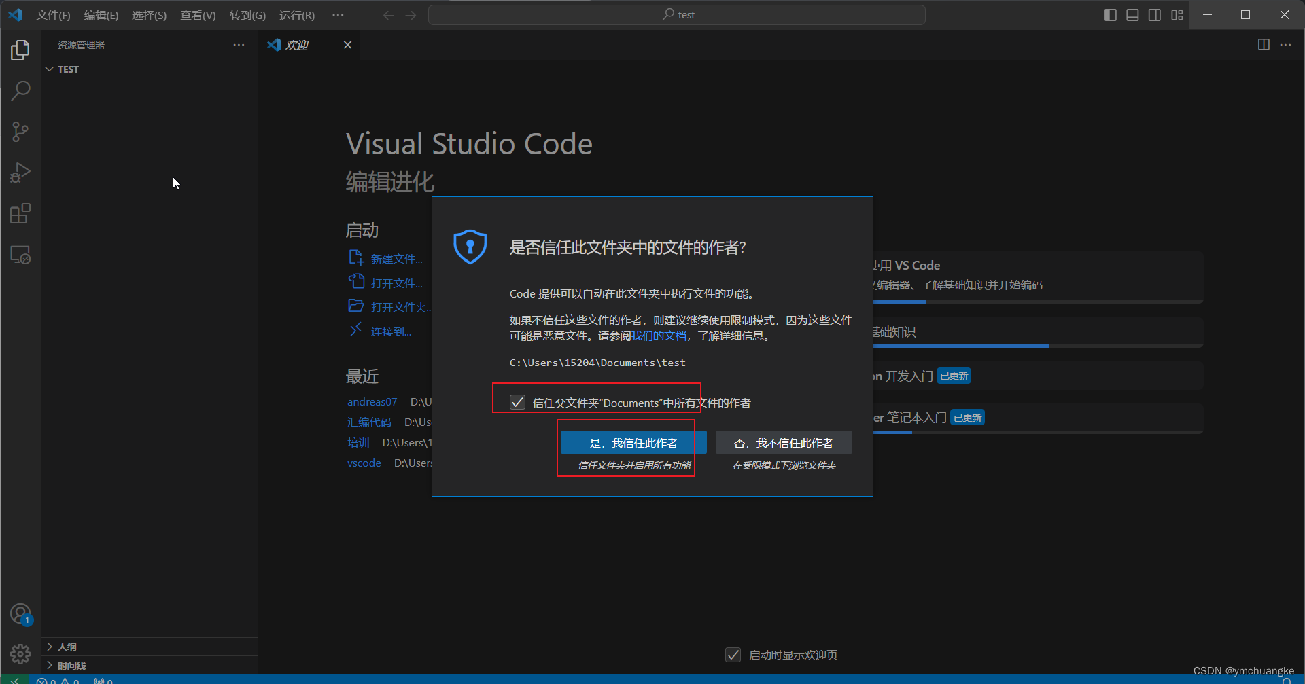Image resolution: width=1305 pixels, height=684 pixels.
Task: Click the errors and warnings status item
Action: [58, 681]
